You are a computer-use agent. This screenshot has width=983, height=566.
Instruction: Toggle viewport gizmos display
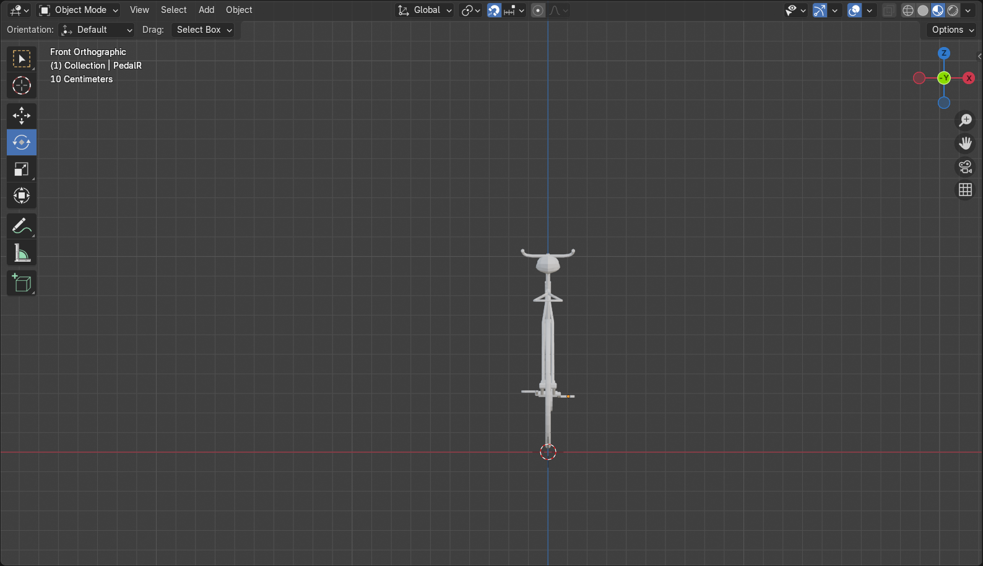click(820, 10)
